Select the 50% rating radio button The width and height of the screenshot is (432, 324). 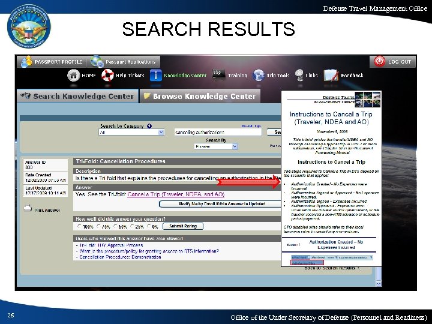pyautogui.click(x=116, y=226)
